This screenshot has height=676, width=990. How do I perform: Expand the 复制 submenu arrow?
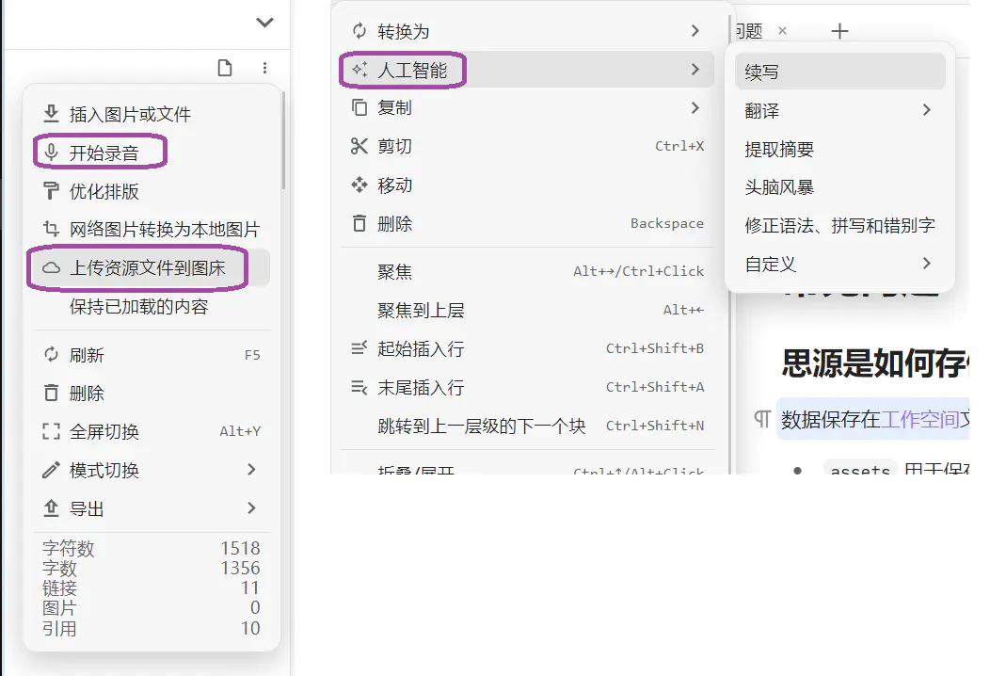(x=695, y=108)
